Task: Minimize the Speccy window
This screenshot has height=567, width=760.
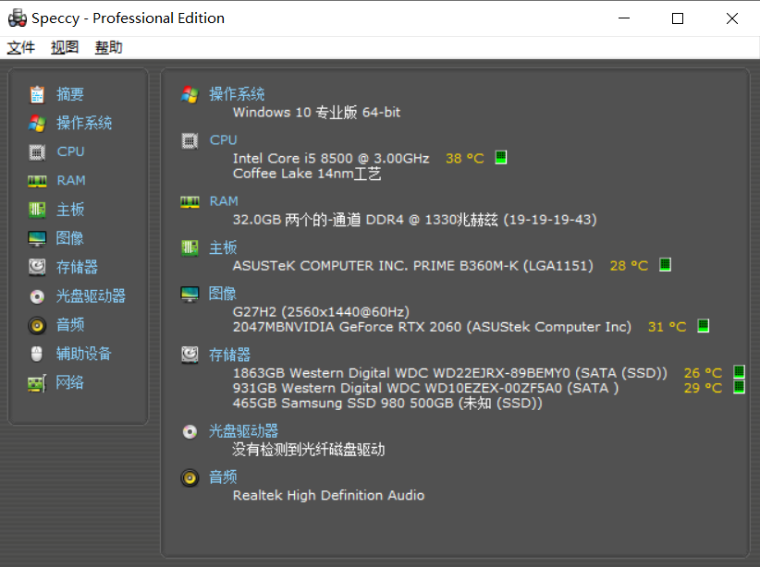Action: pyautogui.click(x=624, y=18)
